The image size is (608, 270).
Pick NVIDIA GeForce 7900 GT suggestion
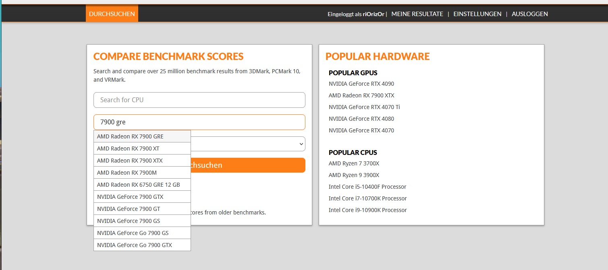tap(142, 209)
